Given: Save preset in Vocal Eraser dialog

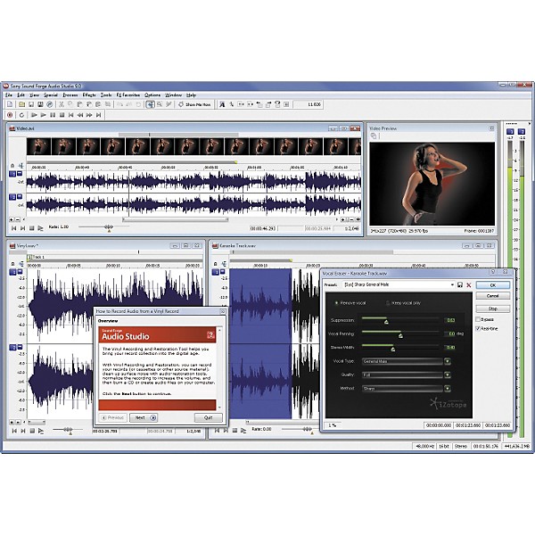Looking at the screenshot, I should 460,285.
